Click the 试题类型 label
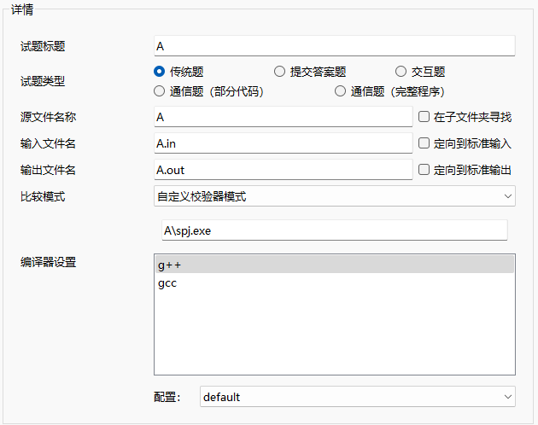The image size is (538, 425). [x=43, y=81]
